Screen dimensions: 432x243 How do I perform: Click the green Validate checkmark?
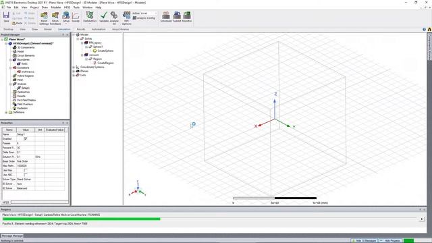point(104,17)
